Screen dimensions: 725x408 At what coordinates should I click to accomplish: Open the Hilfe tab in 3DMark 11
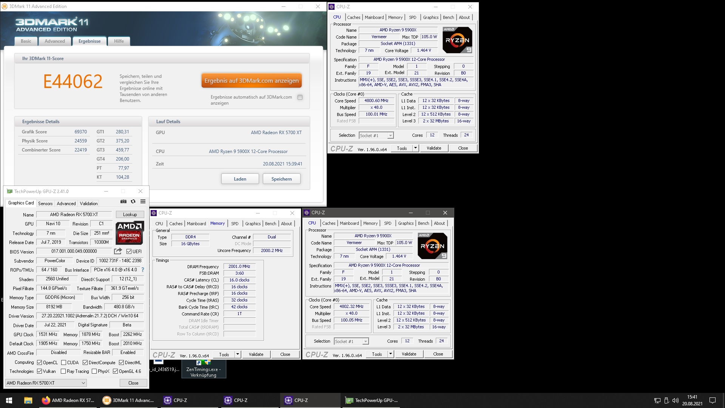pyautogui.click(x=119, y=41)
